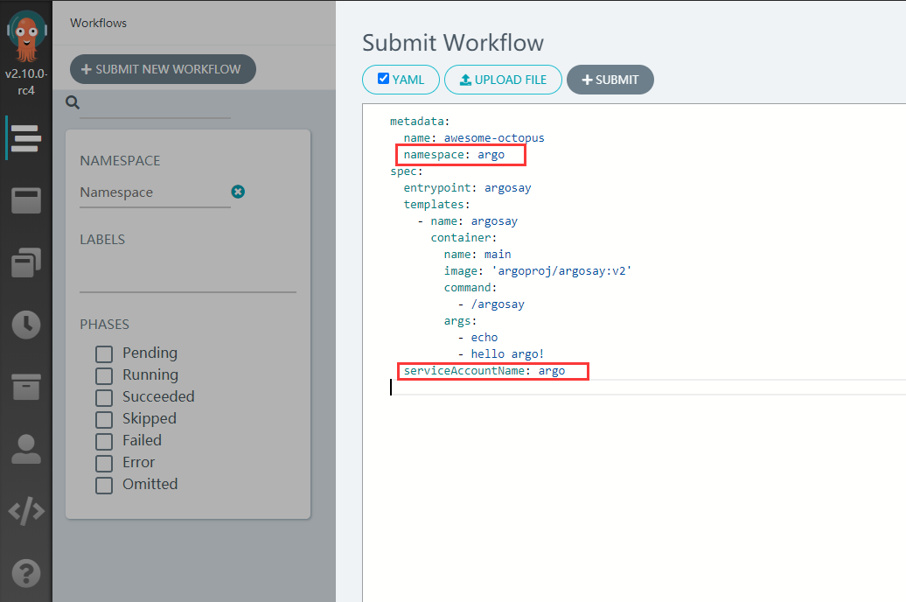
Task: Open the User profile icon
Action: point(26,450)
